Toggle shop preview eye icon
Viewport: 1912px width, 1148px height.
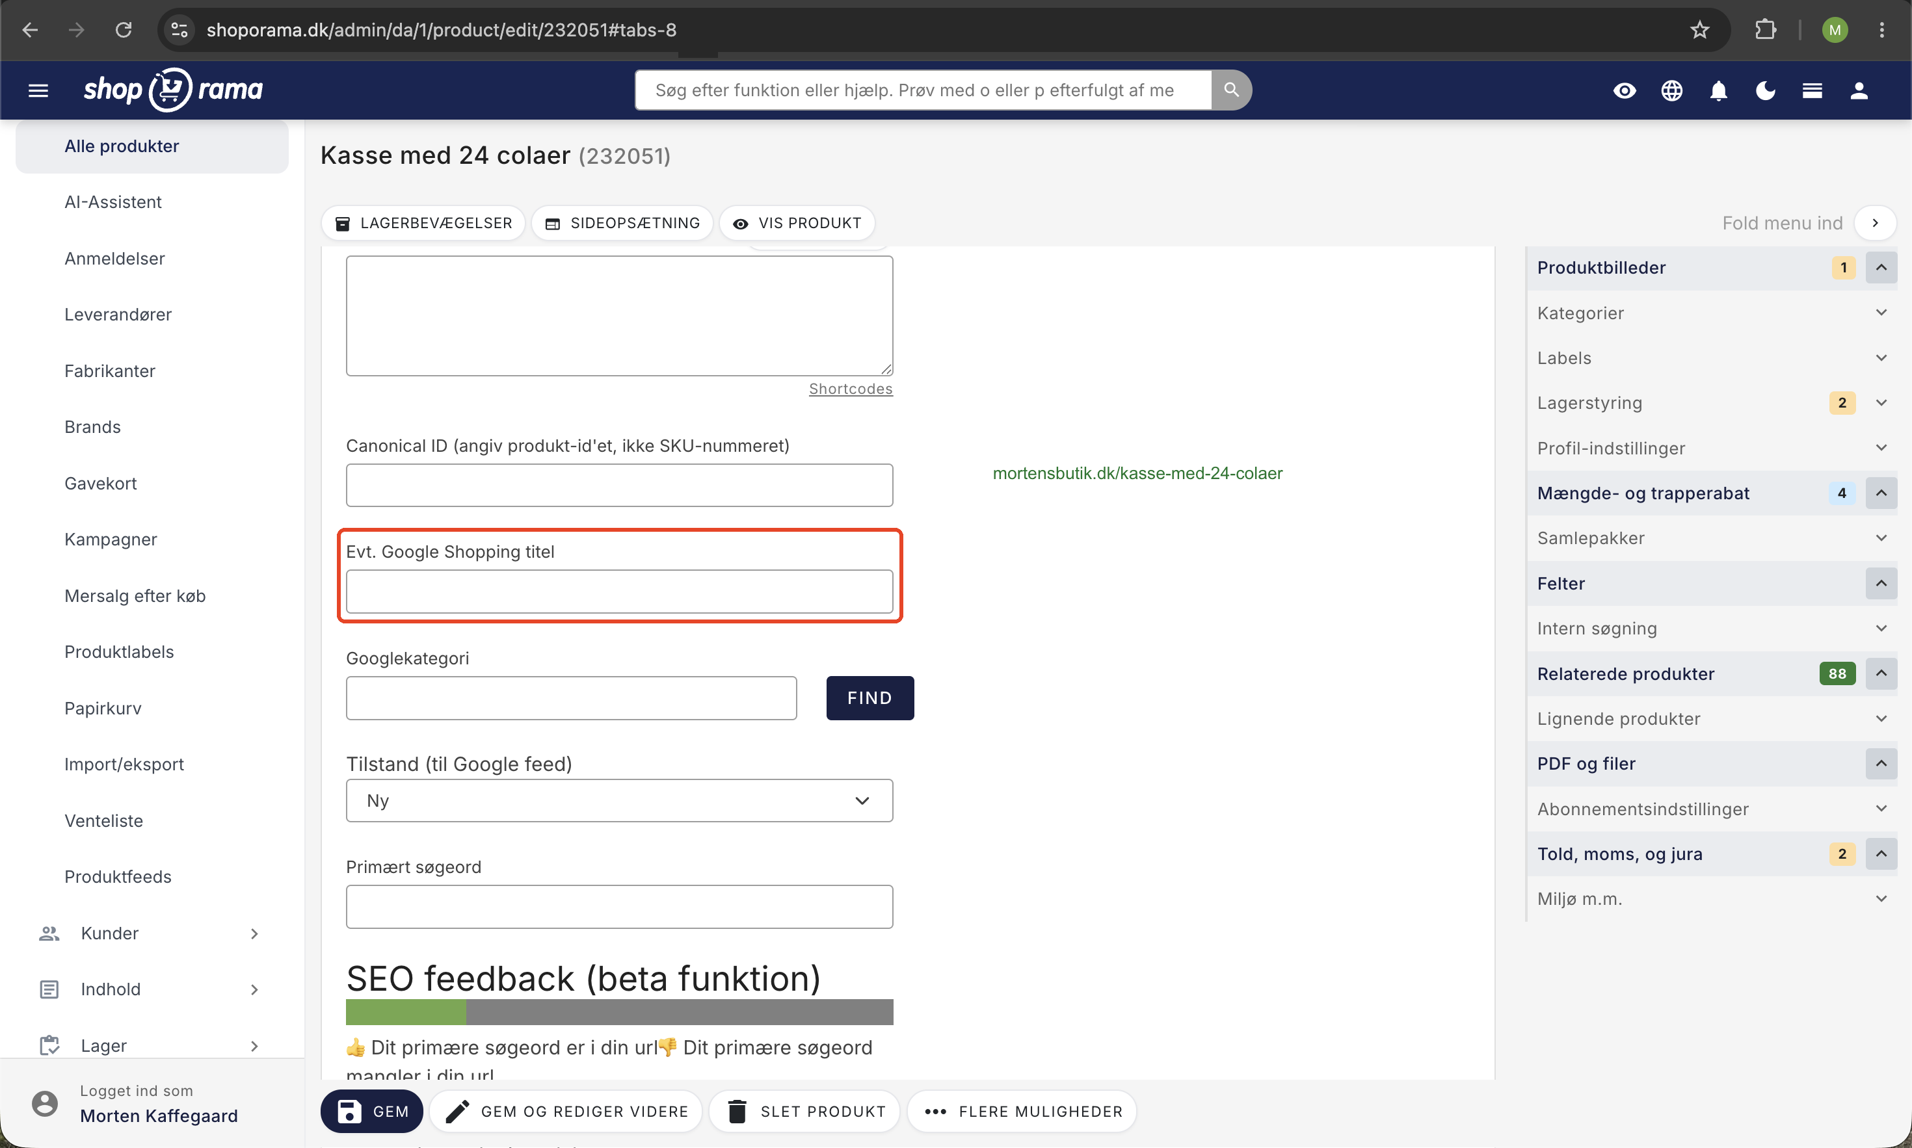pyautogui.click(x=1624, y=90)
